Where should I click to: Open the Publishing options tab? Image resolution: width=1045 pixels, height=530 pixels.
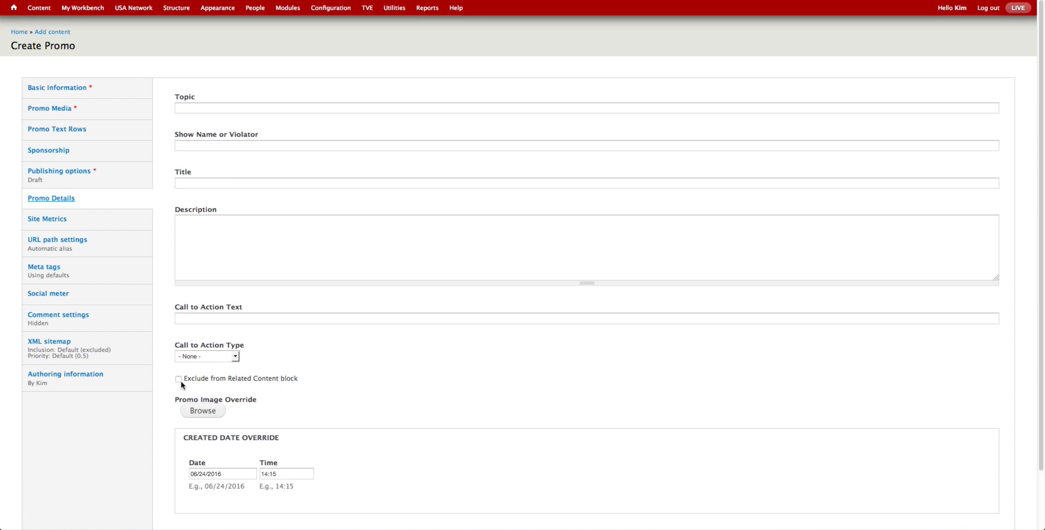coord(59,171)
